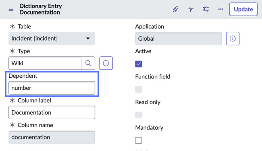Click the Column name label
This screenshot has height=151, width=262.
35,125
